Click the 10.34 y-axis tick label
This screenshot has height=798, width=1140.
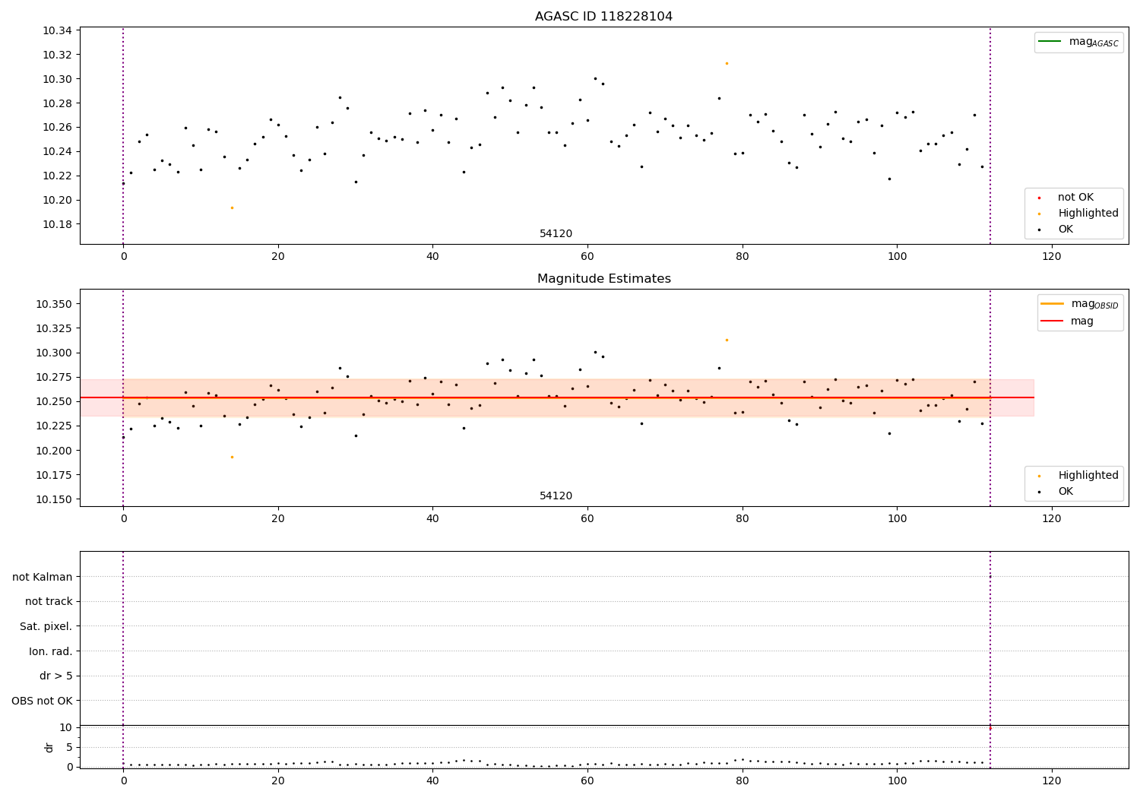click(x=57, y=31)
